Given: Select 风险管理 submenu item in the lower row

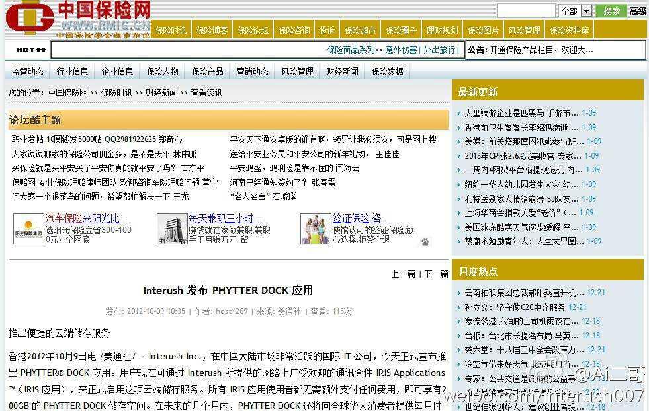Looking at the screenshot, I should point(297,71).
